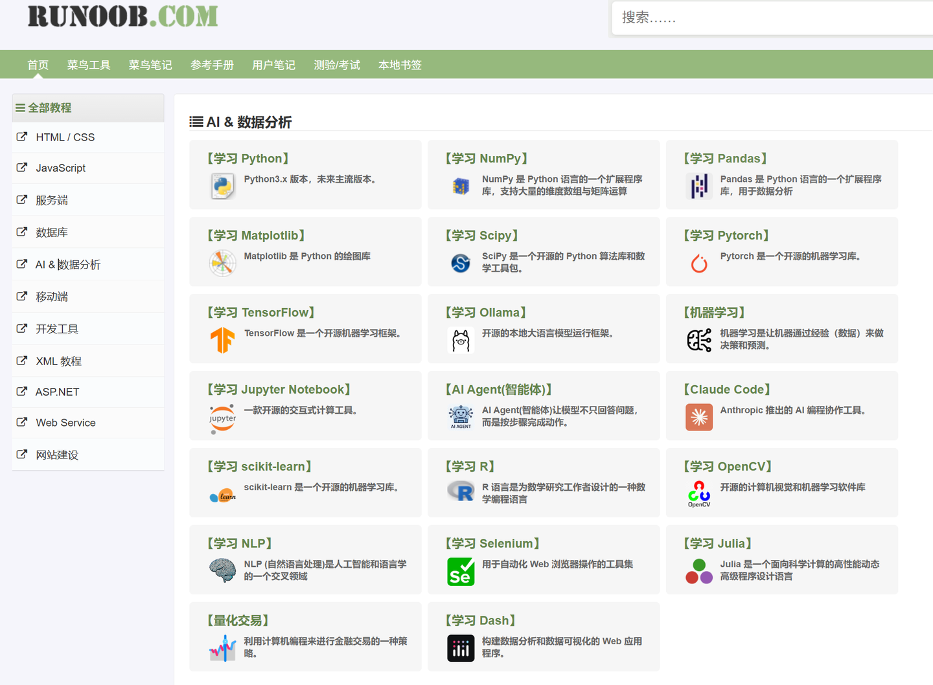Open the 【学习 NumPy】 tutorial title
The width and height of the screenshot is (933, 685).
click(x=487, y=159)
